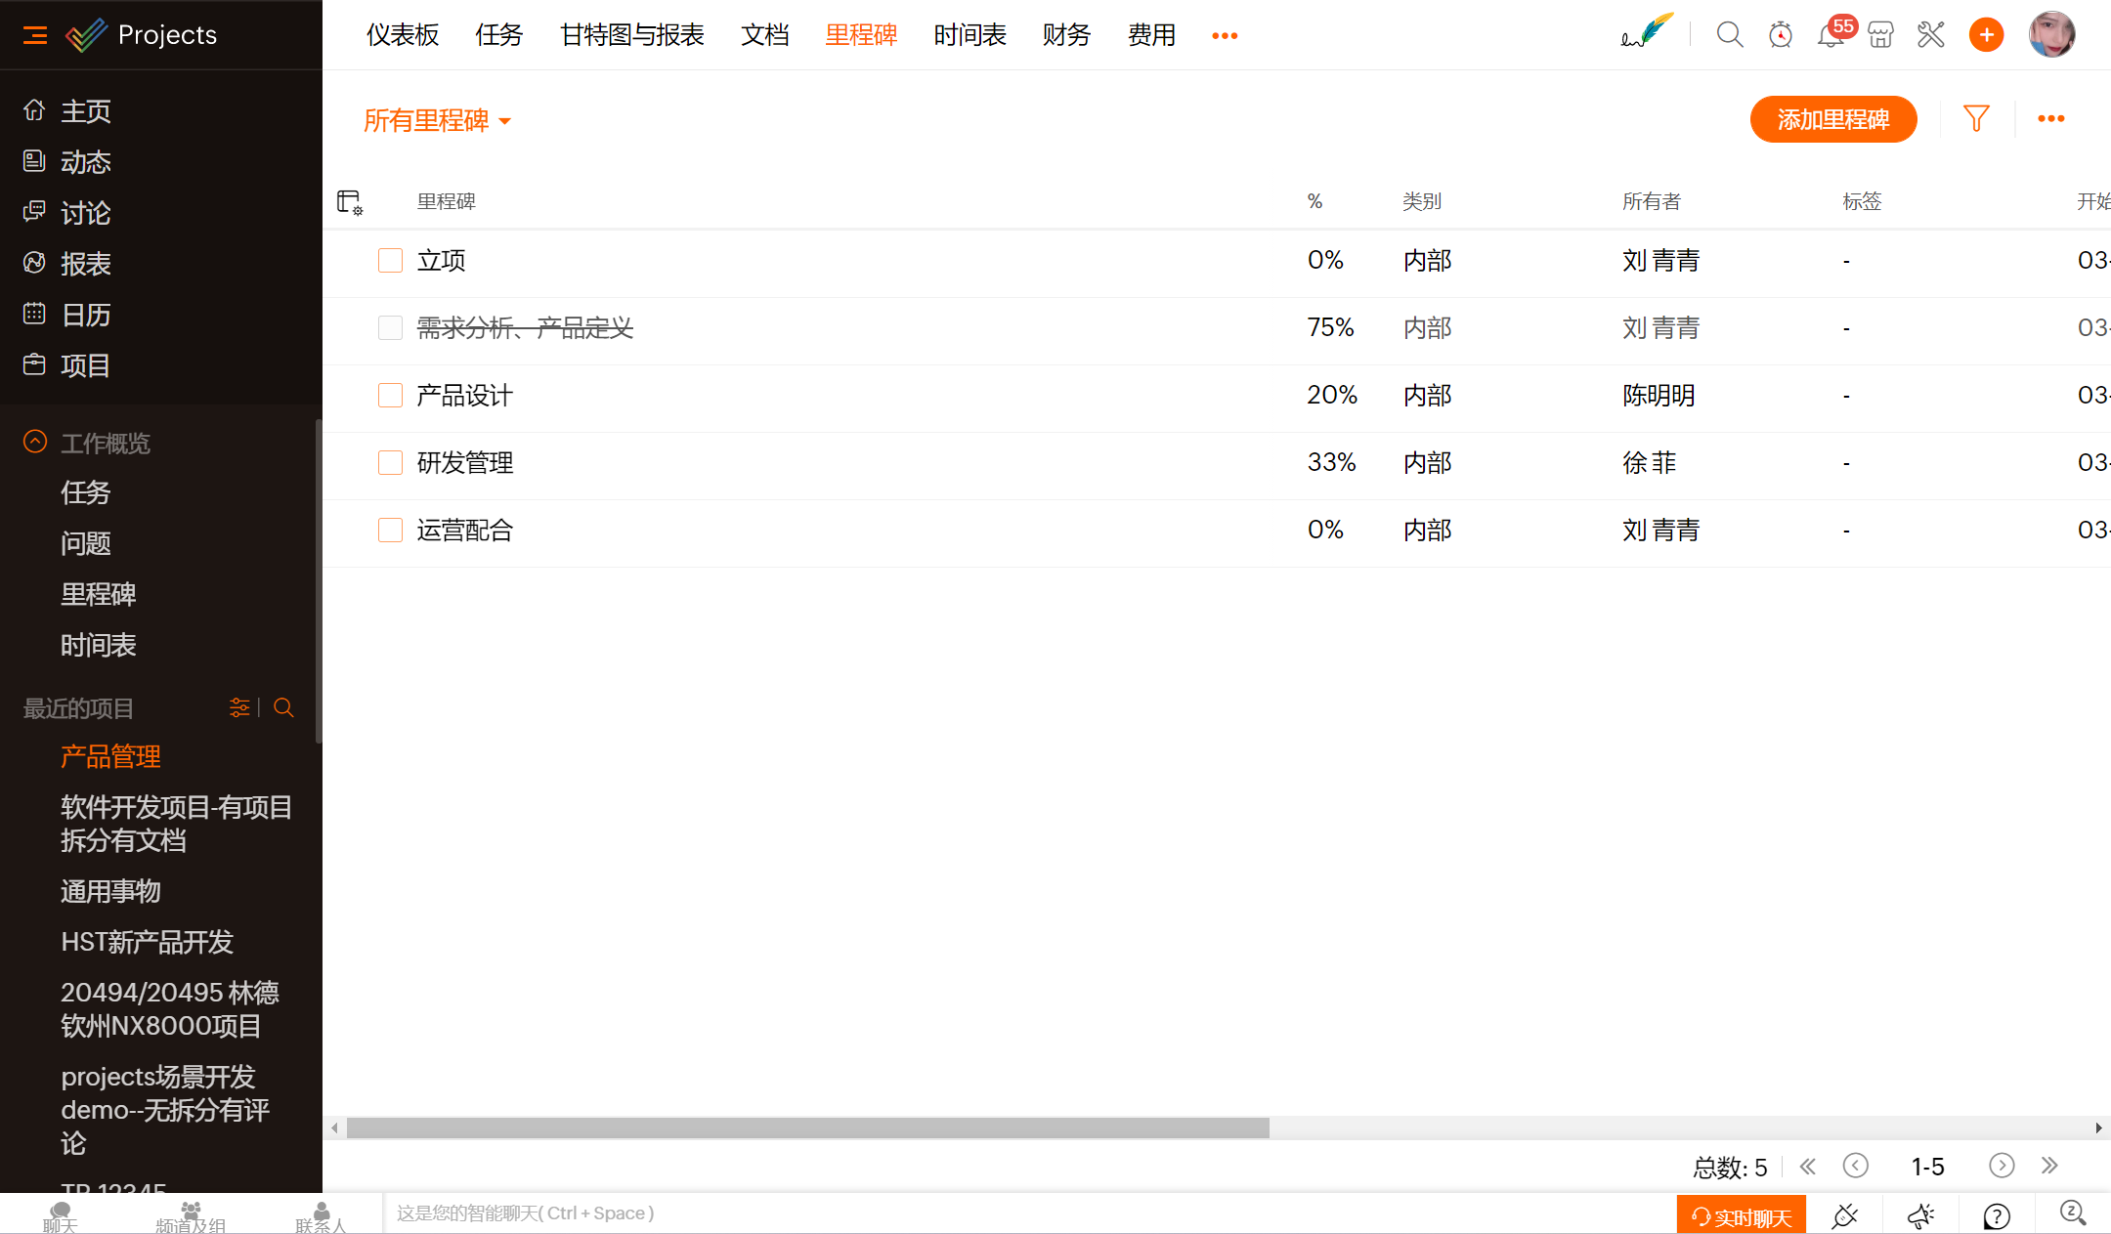Tick the 产品设计 milestone checkbox
Image resolution: width=2111 pixels, height=1234 pixels.
390,395
